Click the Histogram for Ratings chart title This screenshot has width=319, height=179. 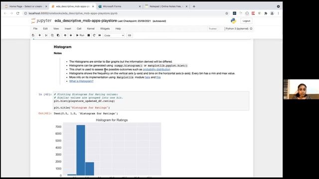[112, 120]
